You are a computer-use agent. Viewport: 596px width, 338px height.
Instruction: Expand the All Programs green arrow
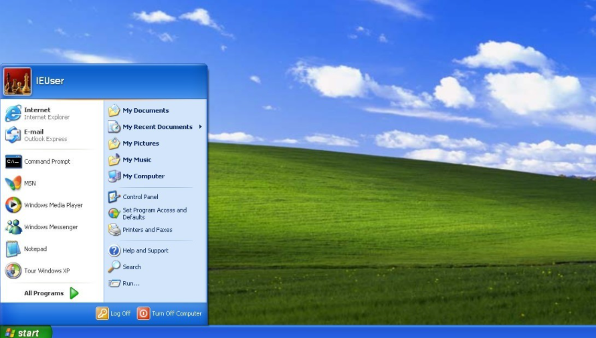coord(74,293)
